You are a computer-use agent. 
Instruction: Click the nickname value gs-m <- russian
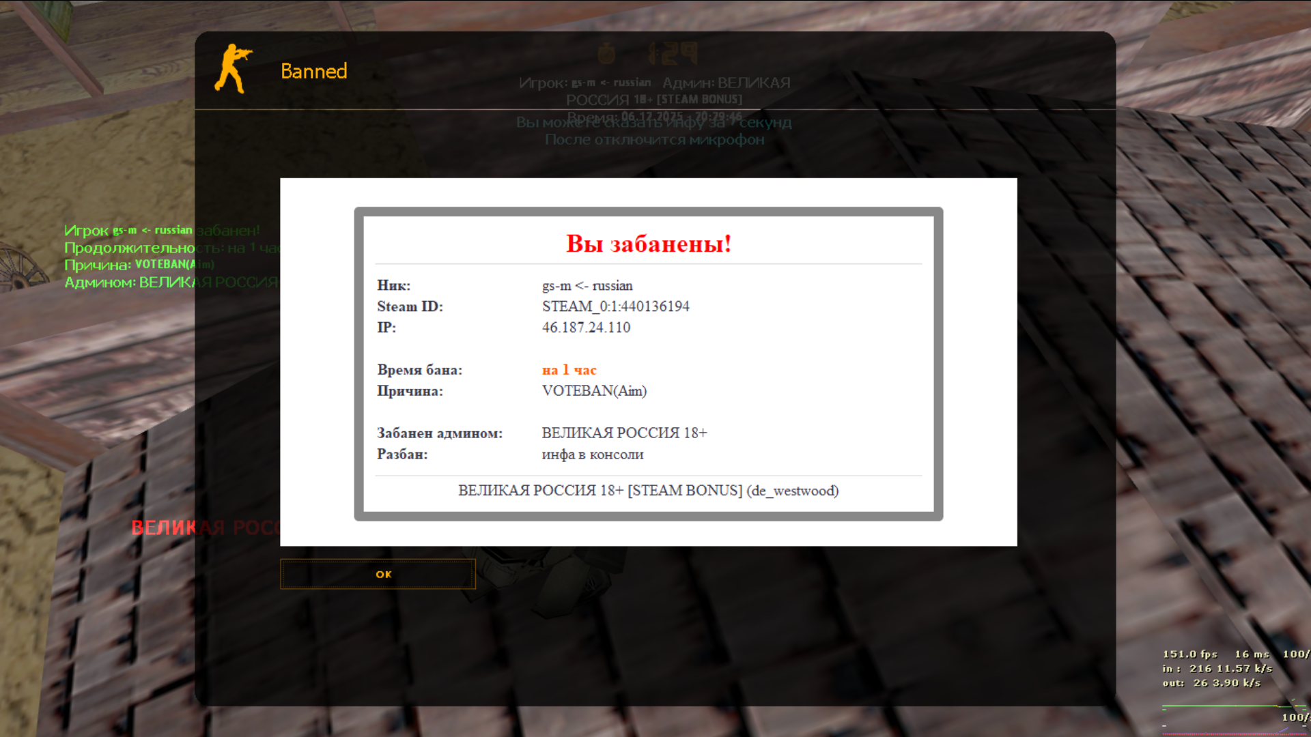tap(587, 286)
